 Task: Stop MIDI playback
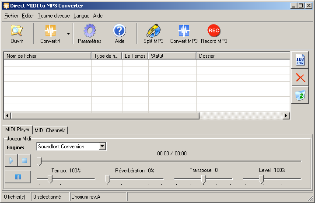tap(24, 161)
